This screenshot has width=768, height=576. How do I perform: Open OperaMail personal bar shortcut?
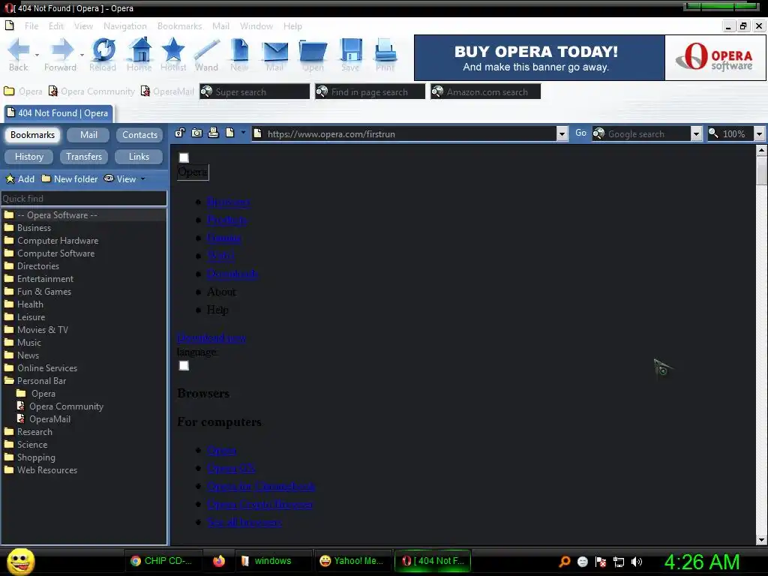(167, 91)
